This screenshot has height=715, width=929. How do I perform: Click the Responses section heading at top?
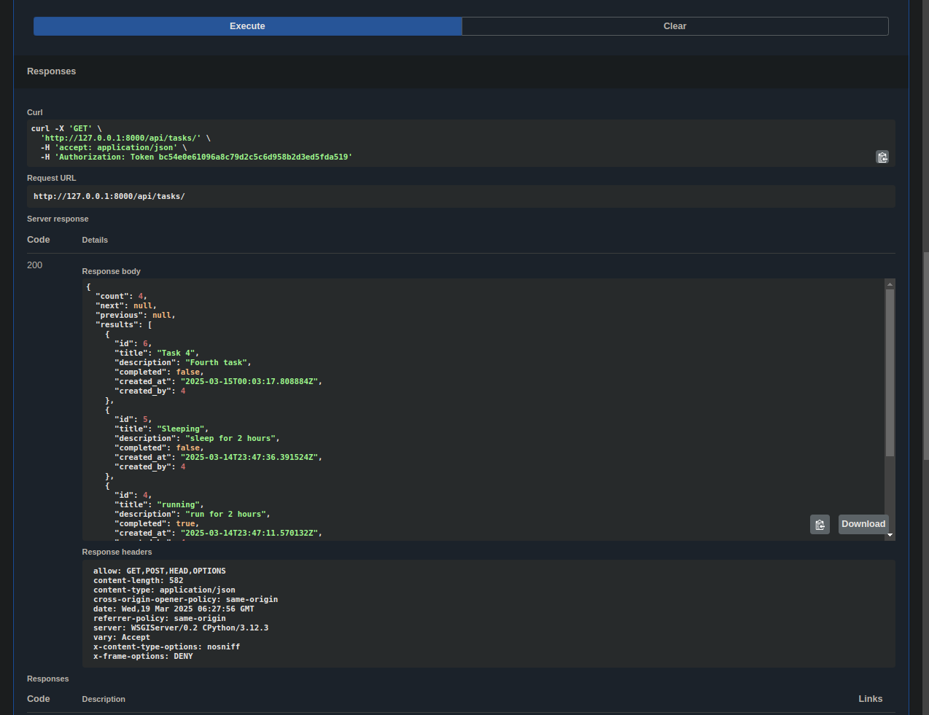(x=52, y=71)
